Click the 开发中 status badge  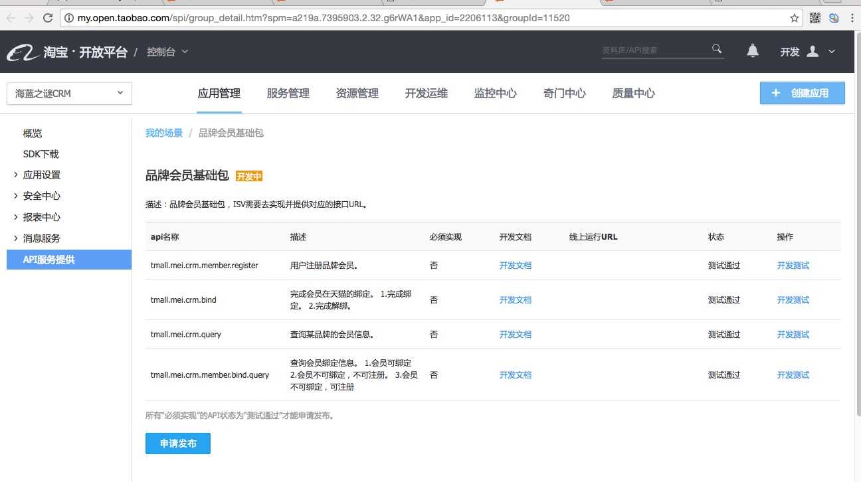[249, 177]
